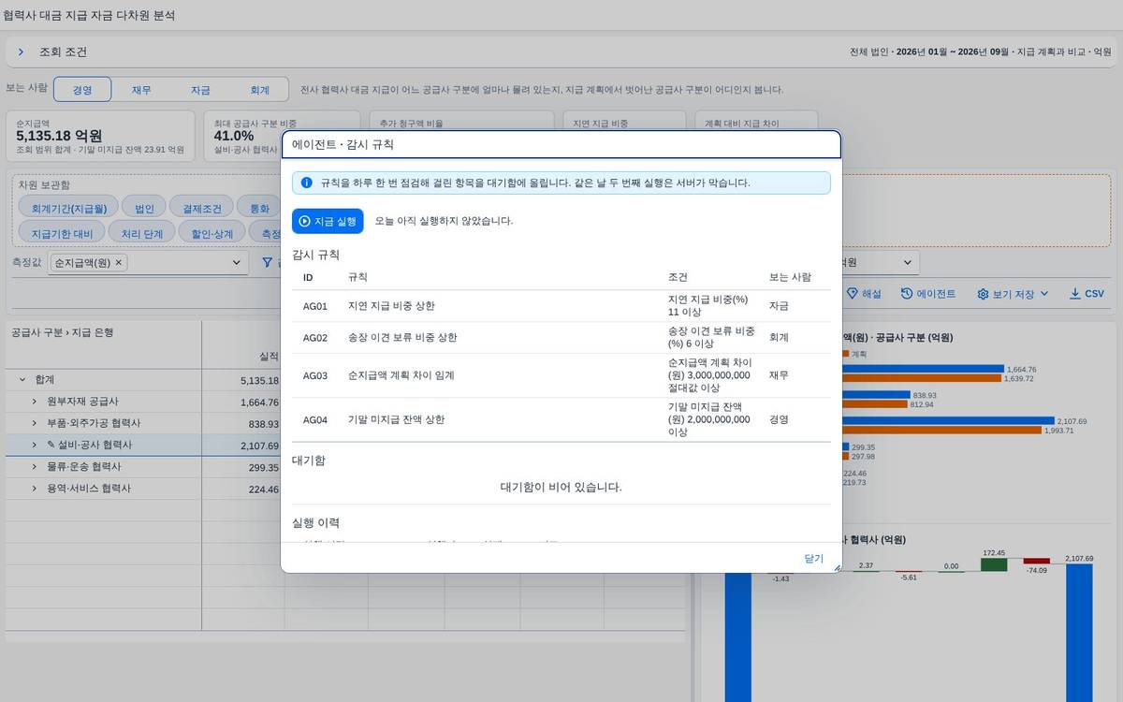1123x702 pixels.
Task: Click the orange 계획 legend swatch
Action: 846,354
